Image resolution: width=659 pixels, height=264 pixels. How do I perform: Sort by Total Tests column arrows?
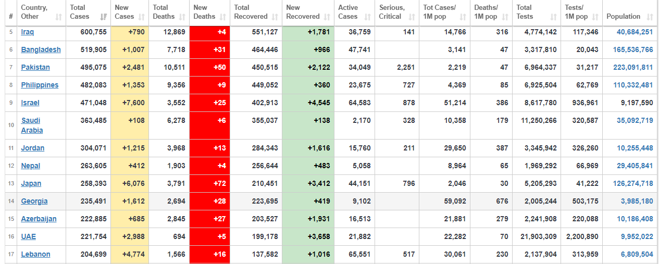coord(553,17)
